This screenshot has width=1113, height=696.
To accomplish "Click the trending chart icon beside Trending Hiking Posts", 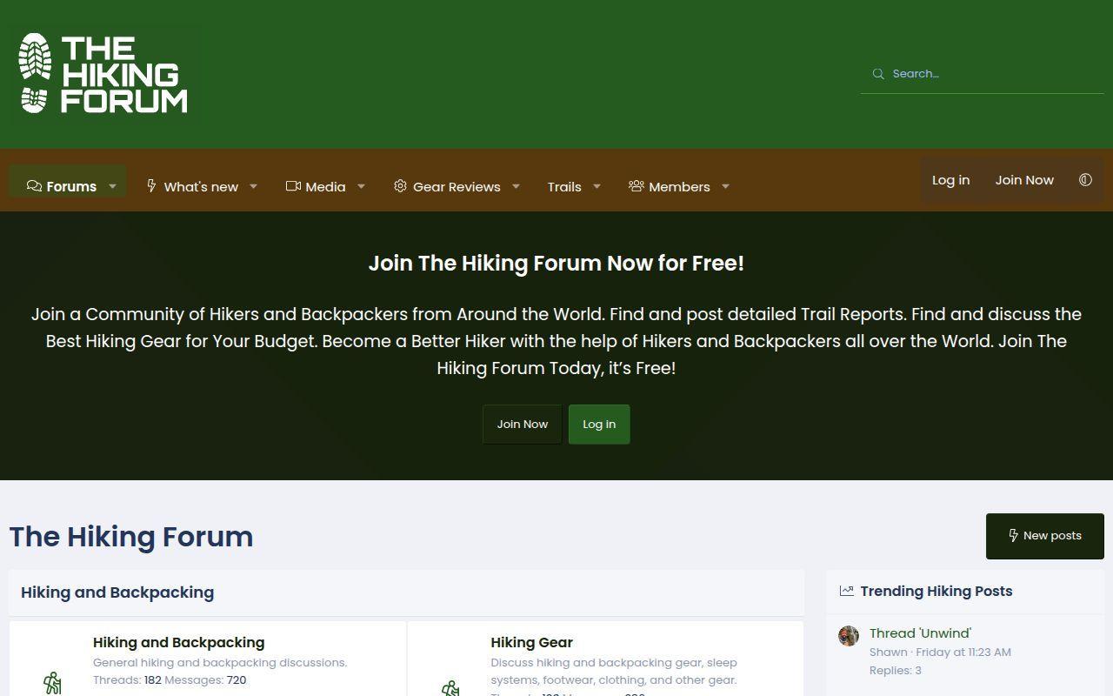I will (846, 590).
